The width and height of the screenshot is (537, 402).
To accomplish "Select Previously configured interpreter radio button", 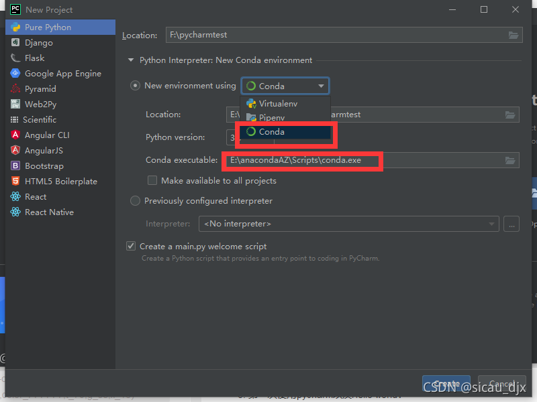I will pyautogui.click(x=135, y=200).
